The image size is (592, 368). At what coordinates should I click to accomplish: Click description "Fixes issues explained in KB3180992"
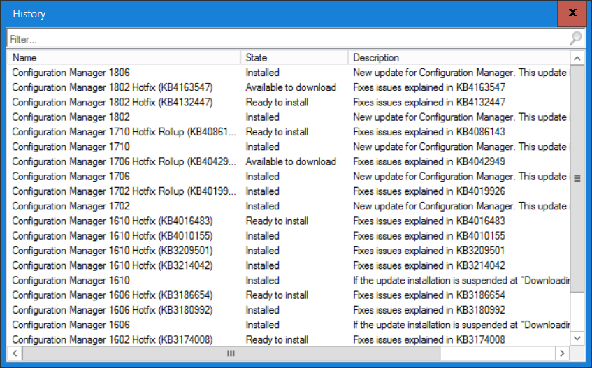click(x=429, y=310)
